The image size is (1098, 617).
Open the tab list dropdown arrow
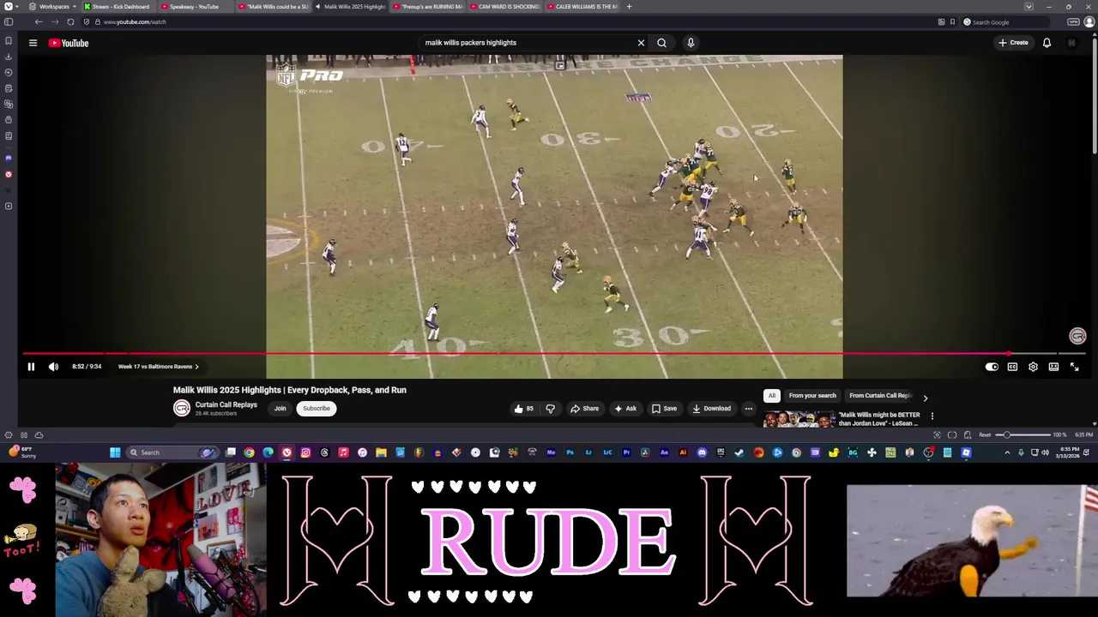1029,7
